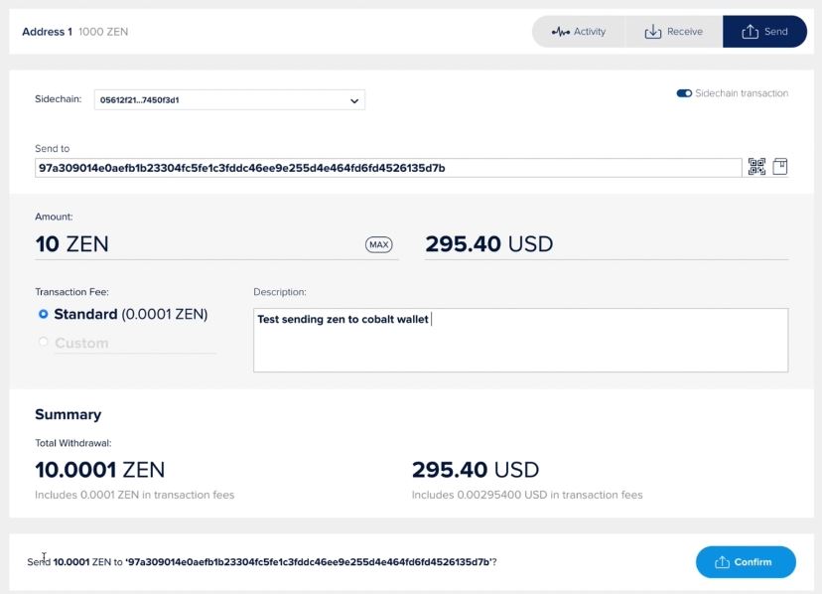Image resolution: width=822 pixels, height=594 pixels.
Task: Click the Activity pulse icon
Action: tap(561, 32)
